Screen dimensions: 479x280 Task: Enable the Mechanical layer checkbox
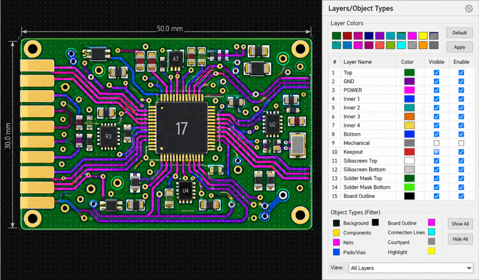[x=461, y=143]
